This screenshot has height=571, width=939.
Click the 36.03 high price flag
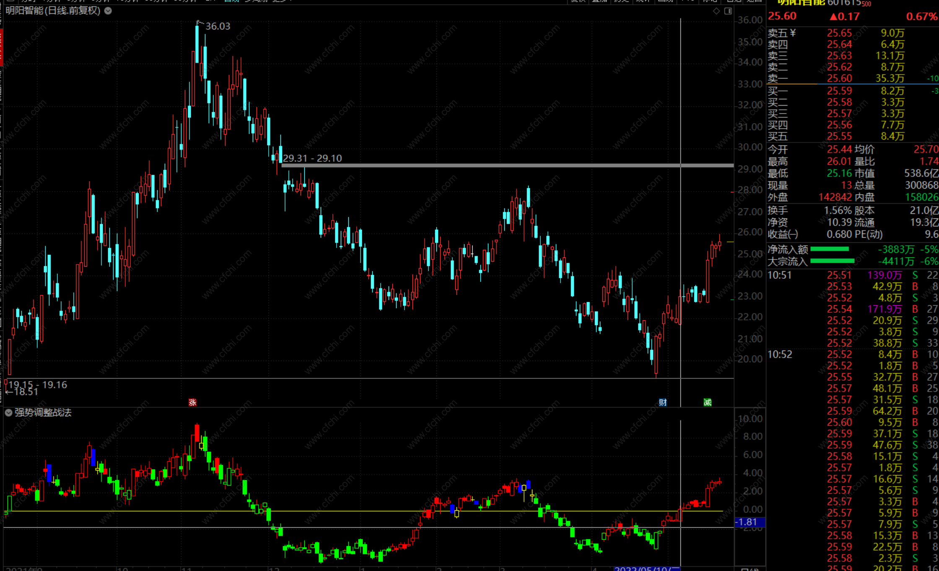tap(217, 26)
